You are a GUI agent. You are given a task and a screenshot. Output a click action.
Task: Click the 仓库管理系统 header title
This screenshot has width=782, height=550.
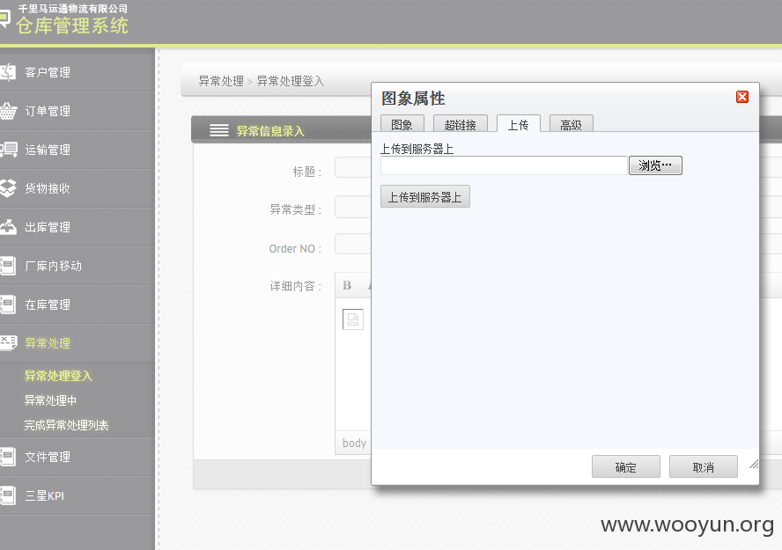pyautogui.click(x=72, y=26)
